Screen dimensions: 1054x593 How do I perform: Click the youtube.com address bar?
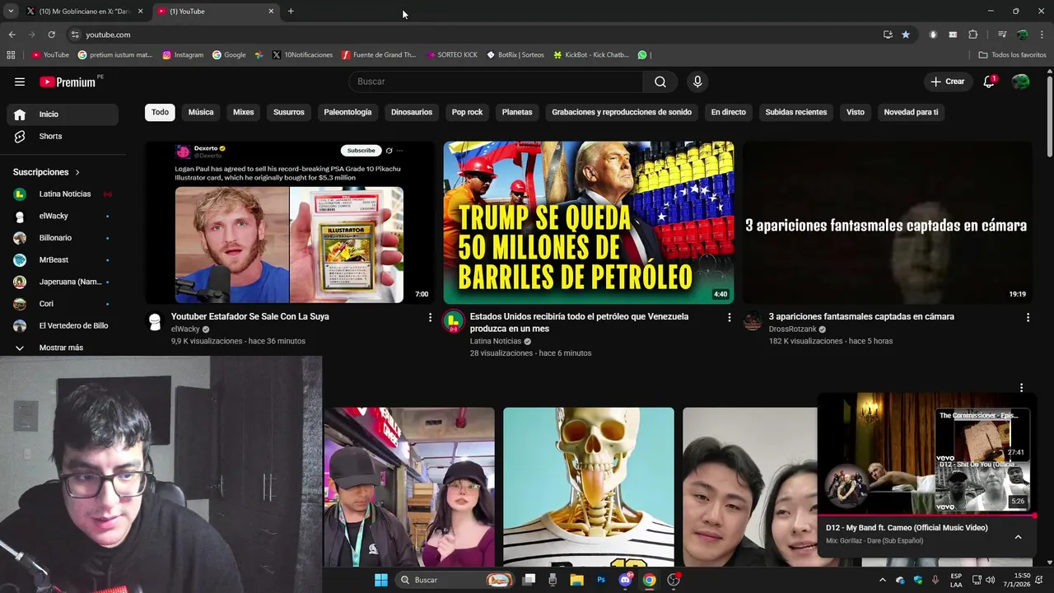(x=473, y=35)
